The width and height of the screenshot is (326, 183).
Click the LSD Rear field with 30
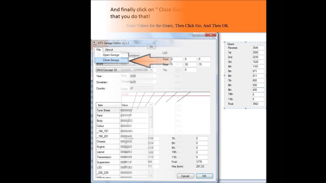click(x=190, y=65)
